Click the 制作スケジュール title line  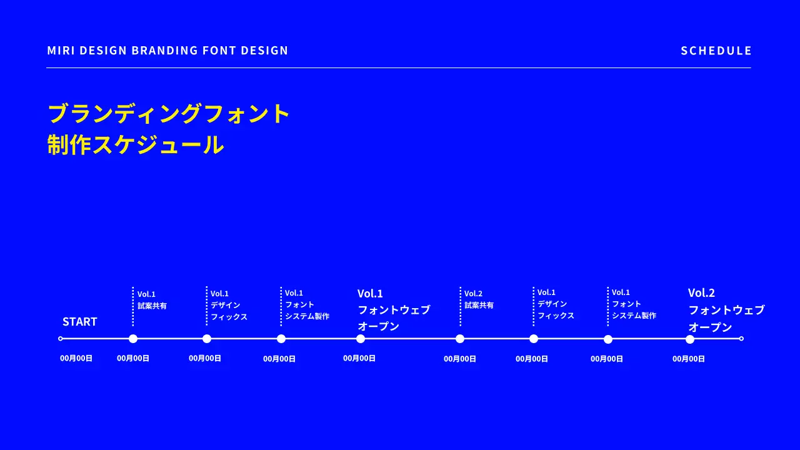(135, 145)
